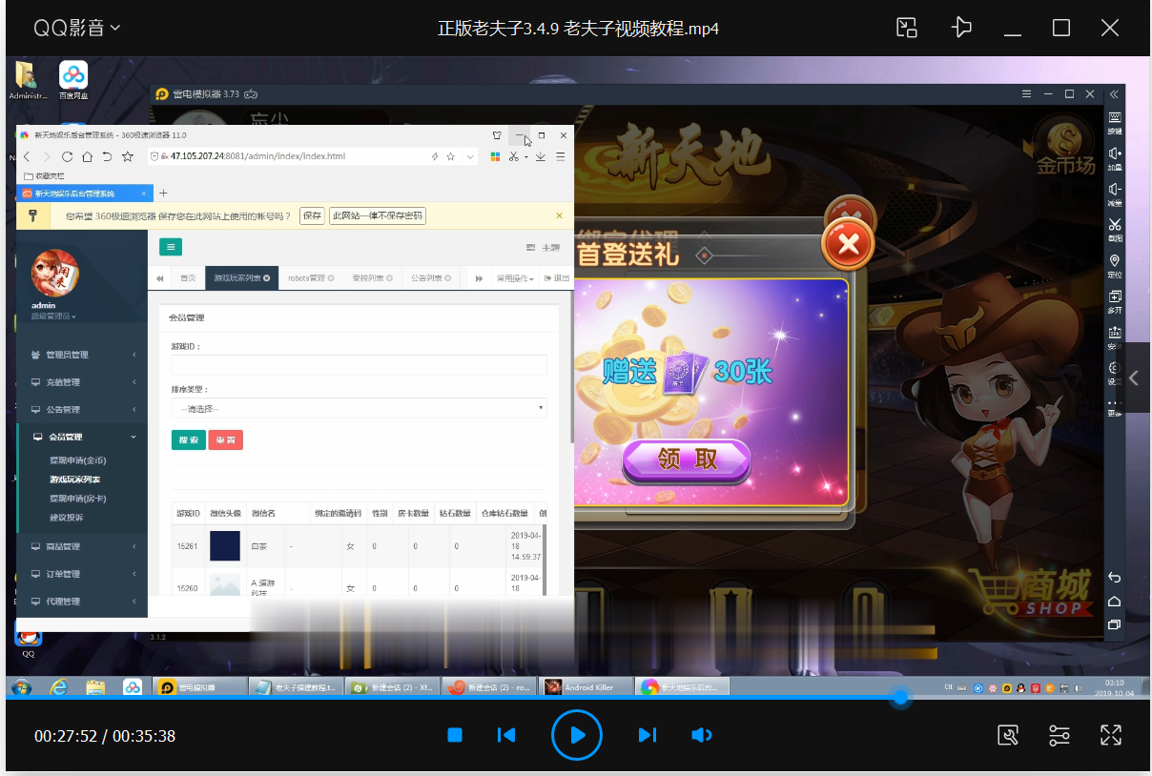Screen dimensions: 1152x776
Task: Collapse 会员管理 sidebar menu
Action: point(82,437)
